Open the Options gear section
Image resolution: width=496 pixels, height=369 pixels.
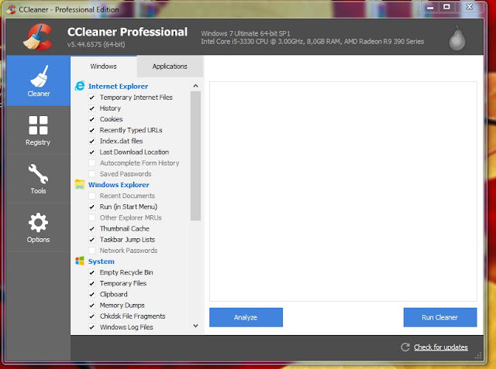tap(38, 227)
